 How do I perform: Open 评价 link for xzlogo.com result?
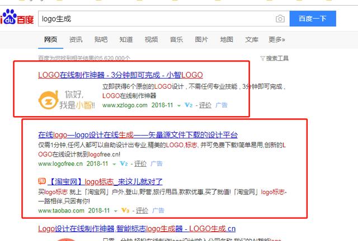205,105
